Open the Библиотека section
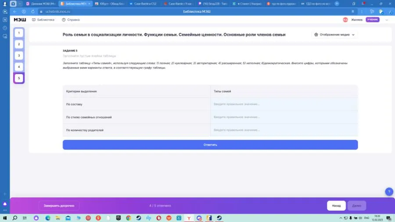 43,20
